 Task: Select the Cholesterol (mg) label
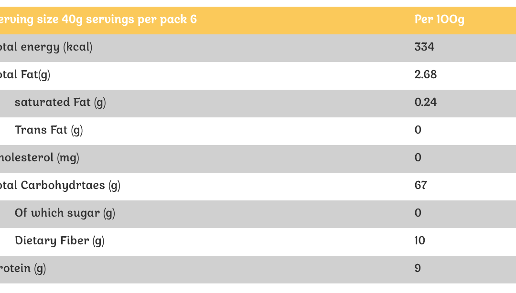pyautogui.click(x=39, y=158)
